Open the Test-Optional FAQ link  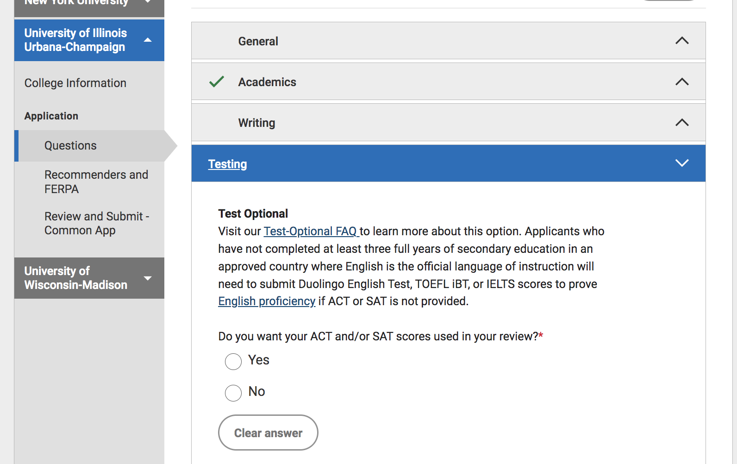(x=311, y=231)
